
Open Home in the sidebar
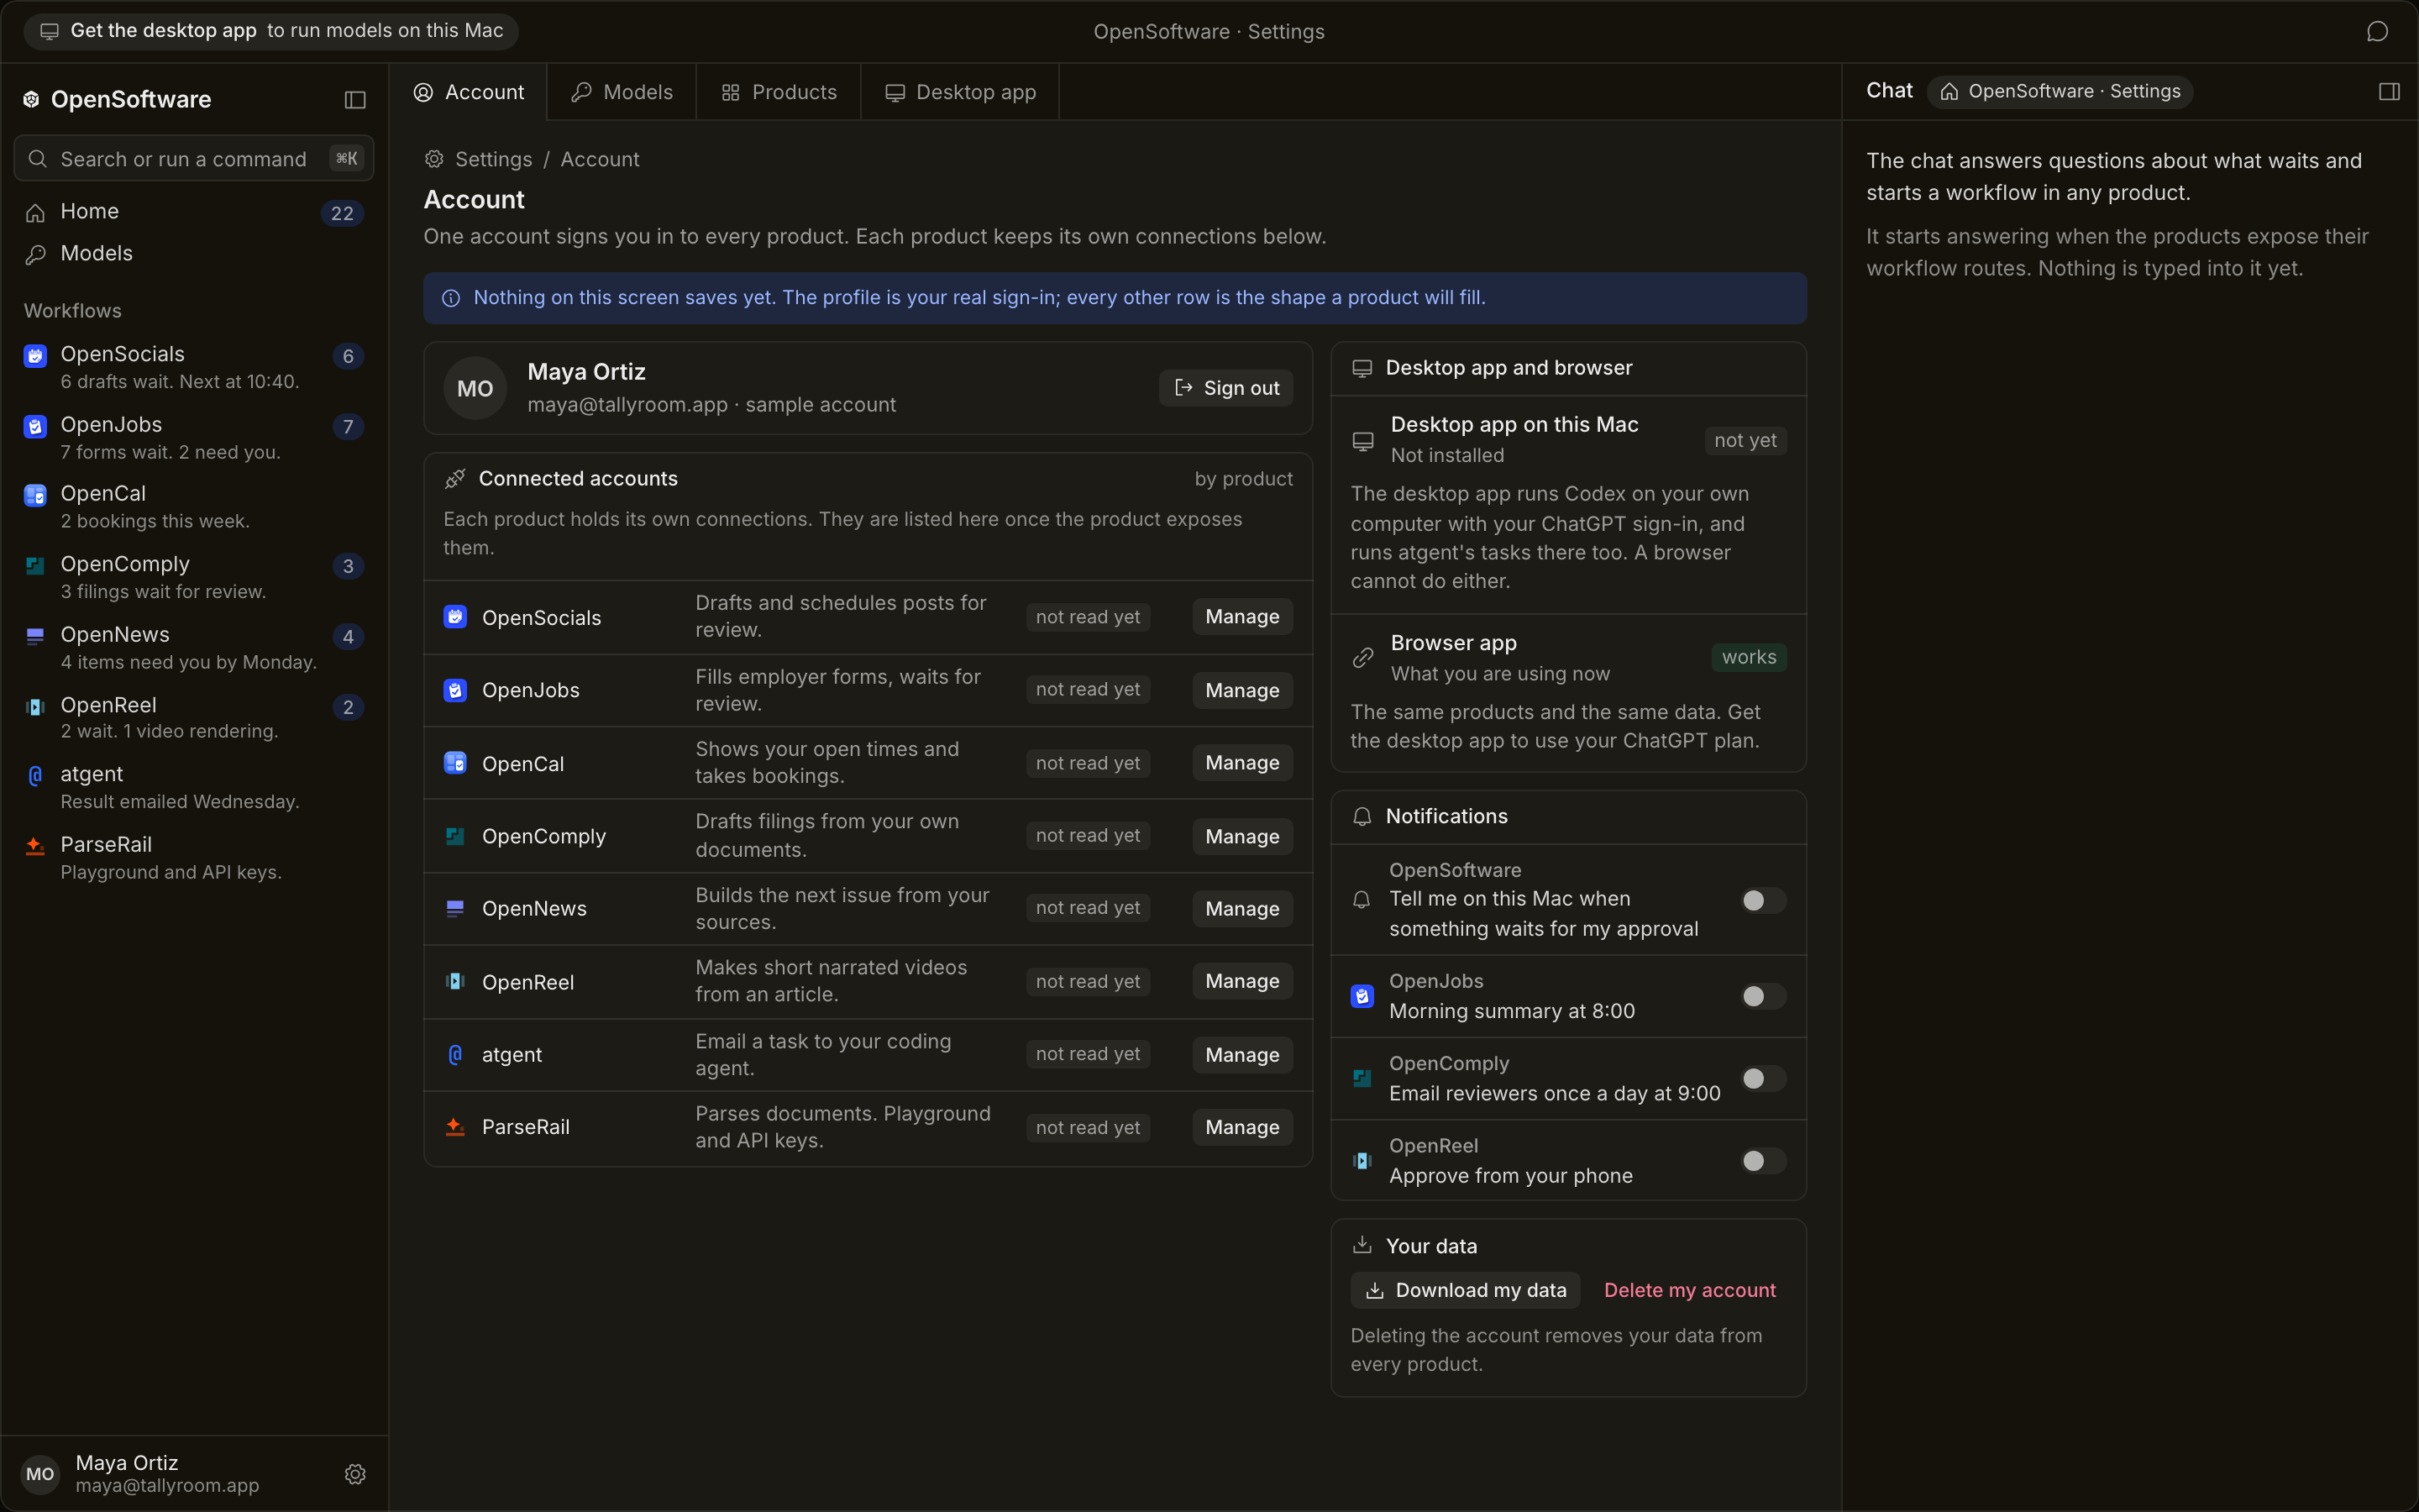(x=194, y=212)
